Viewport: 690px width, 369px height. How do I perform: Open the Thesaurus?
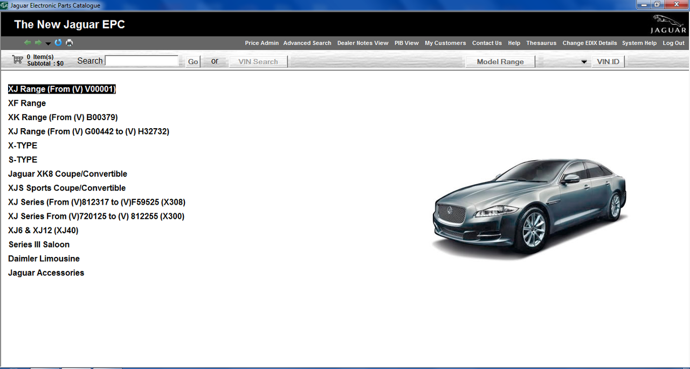coord(541,43)
